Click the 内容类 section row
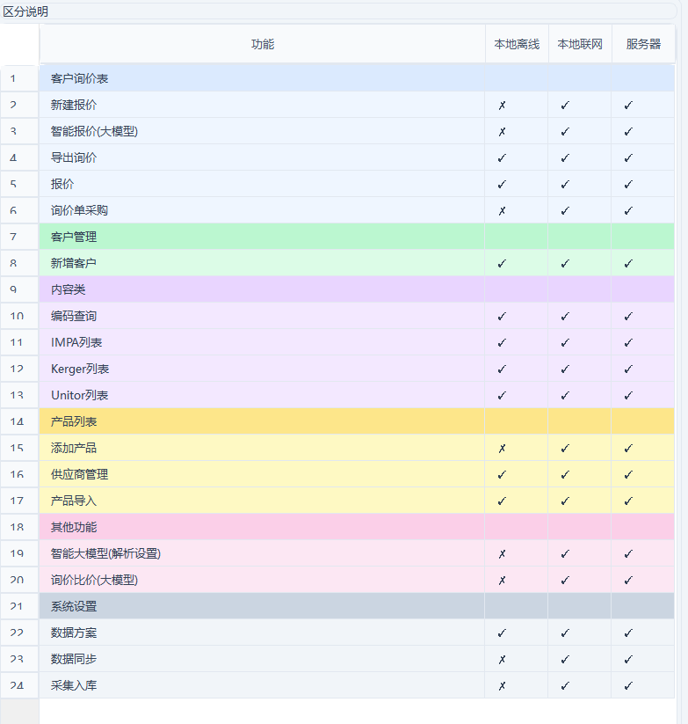Image resolution: width=688 pixels, height=724 pixels. coord(357,289)
